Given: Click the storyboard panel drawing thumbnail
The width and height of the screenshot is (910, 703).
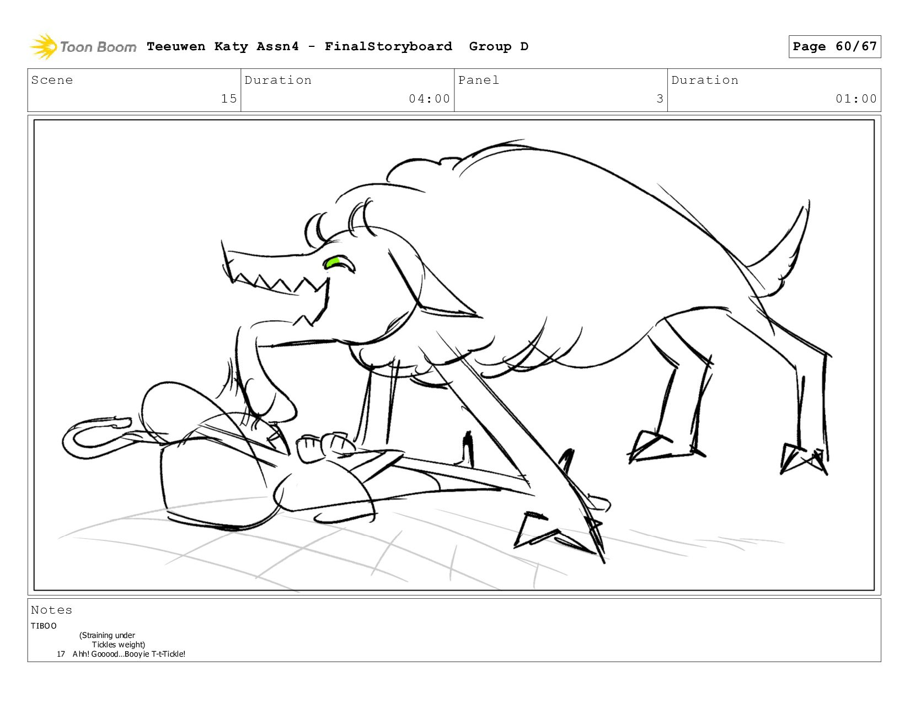Looking at the screenshot, I should point(454,355).
